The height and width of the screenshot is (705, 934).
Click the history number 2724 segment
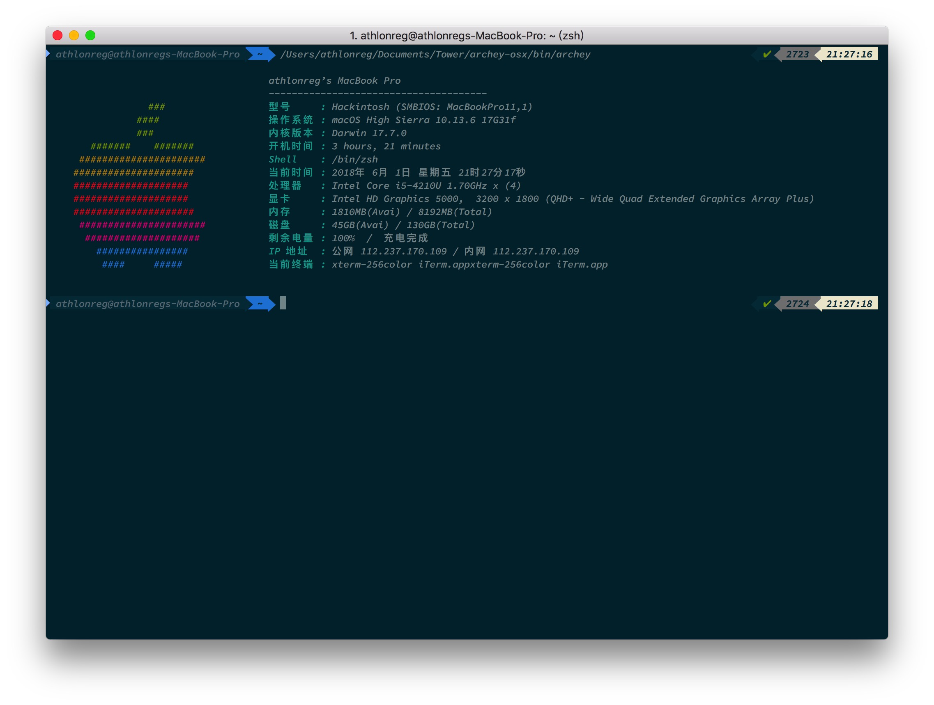pyautogui.click(x=797, y=304)
